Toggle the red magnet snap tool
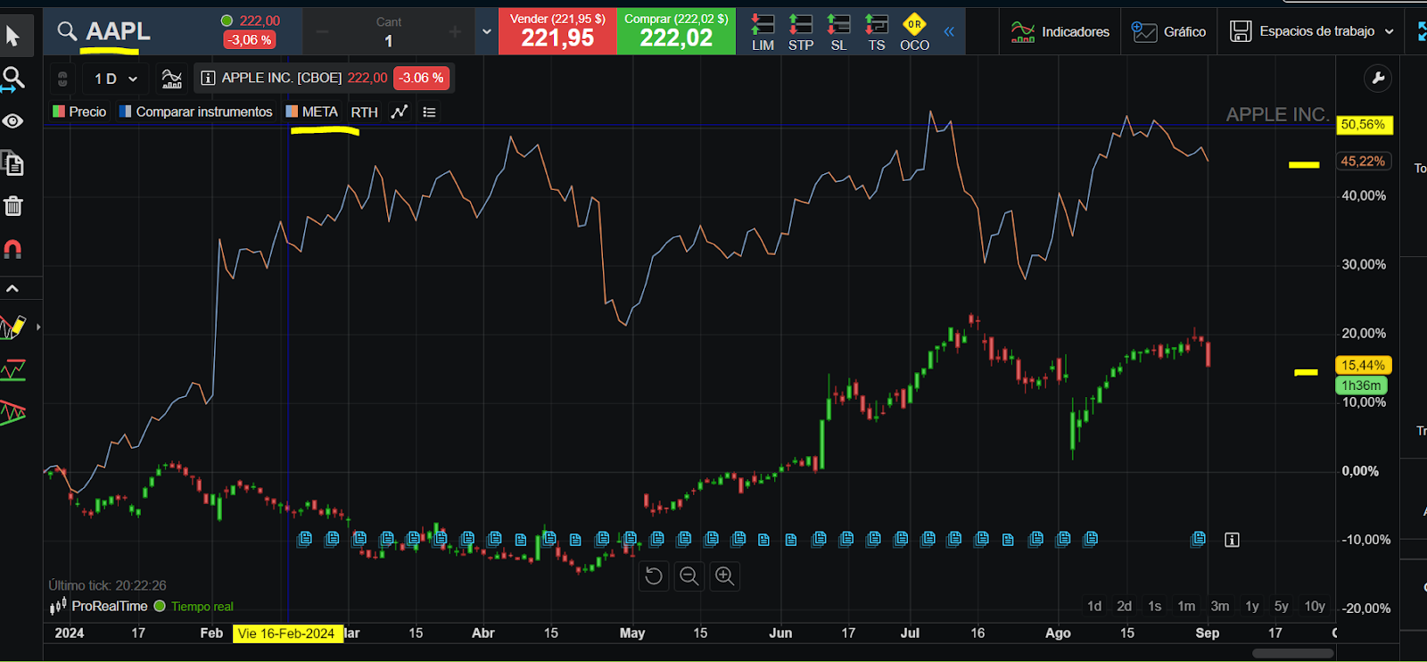Screen dimensions: 1427x662 point(12,249)
